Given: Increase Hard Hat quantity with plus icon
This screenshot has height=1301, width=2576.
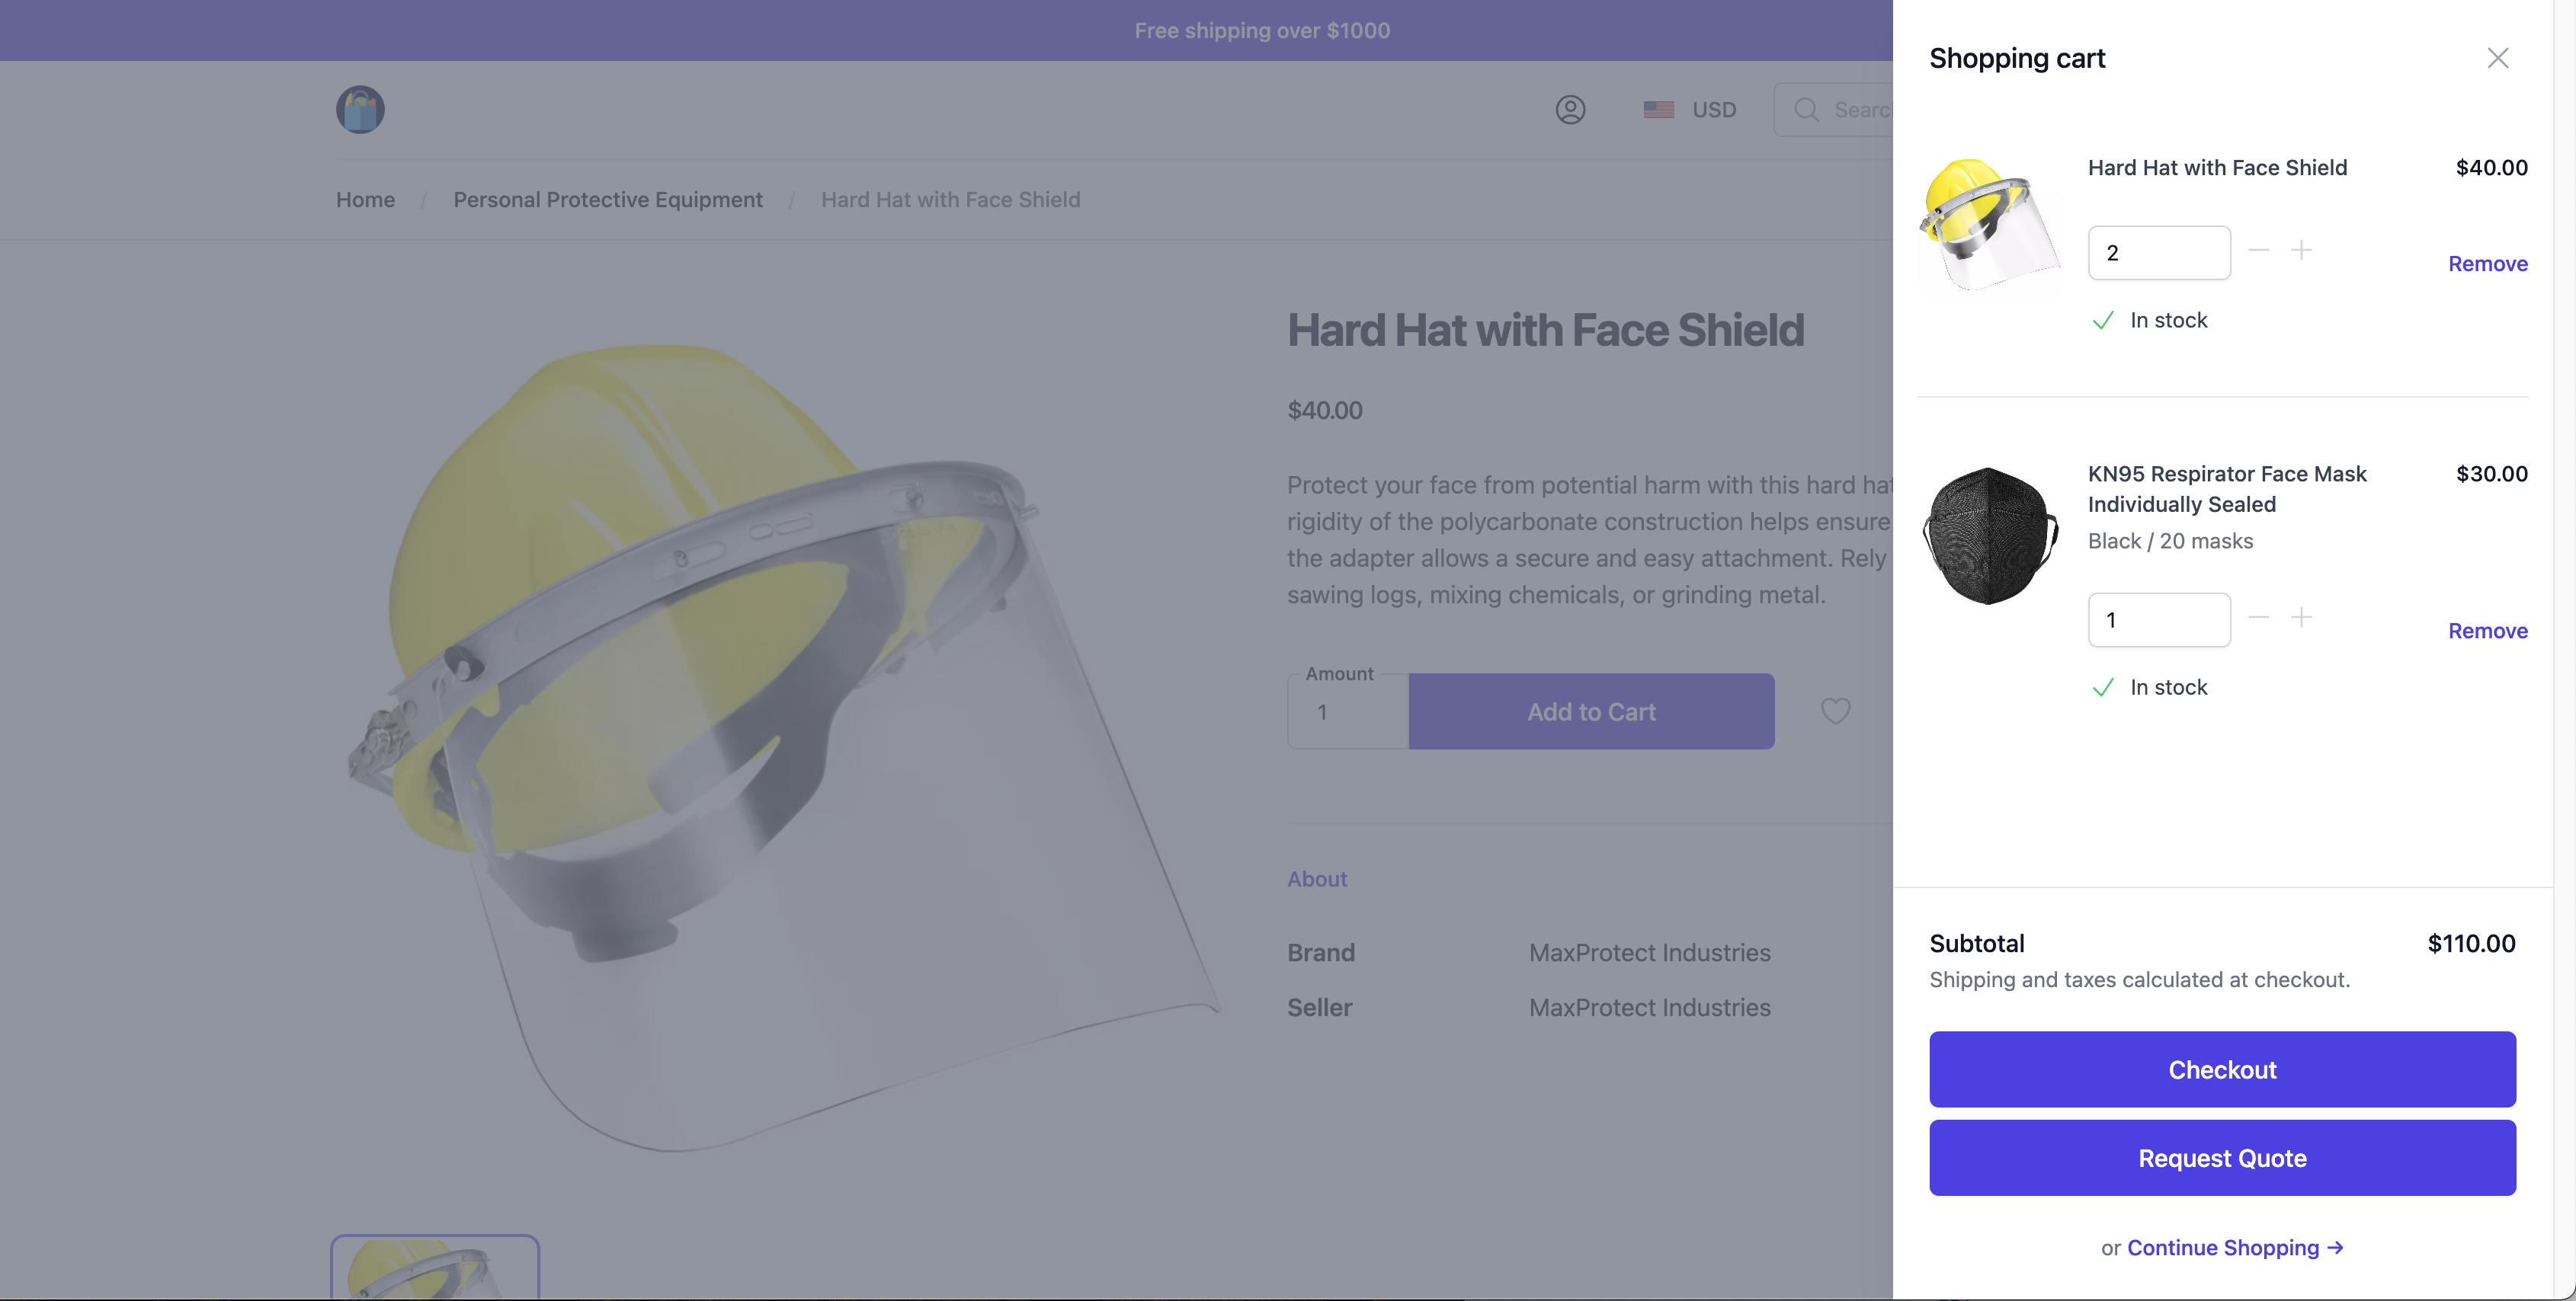Looking at the screenshot, I should [x=2301, y=250].
